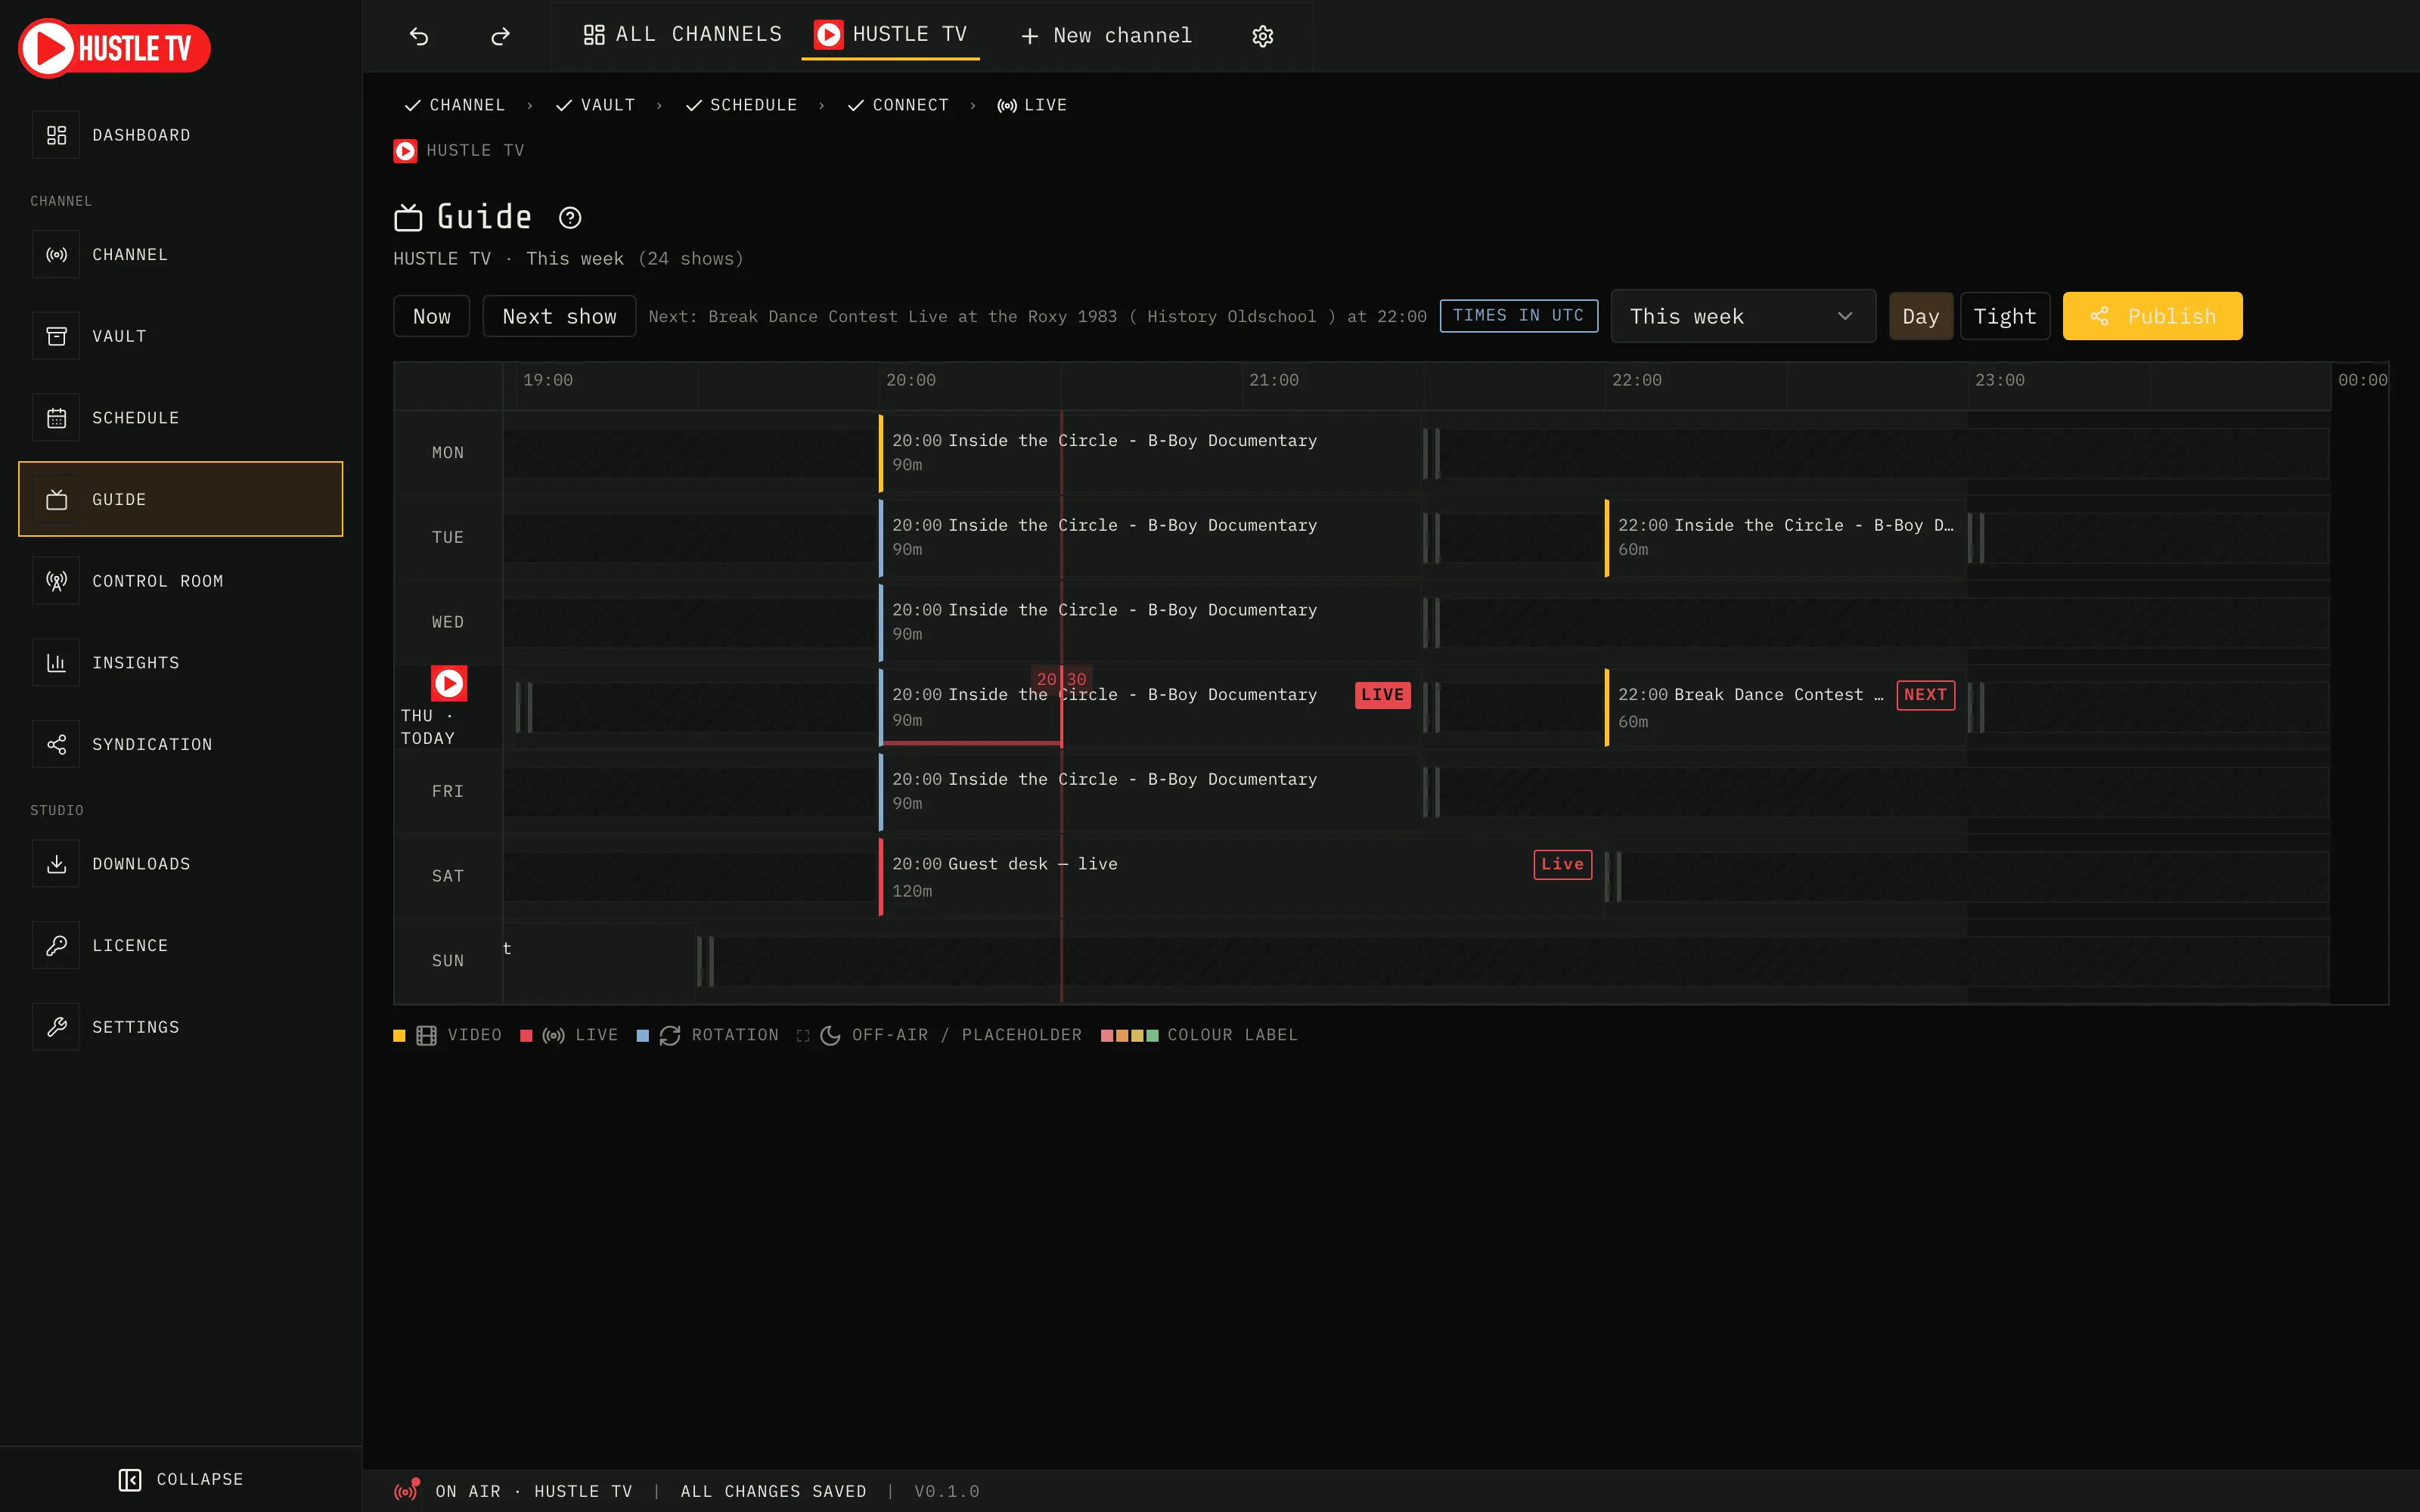Screen dimensions: 2420x1512
Task: Switch to All Channels tab
Action: pos(683,35)
